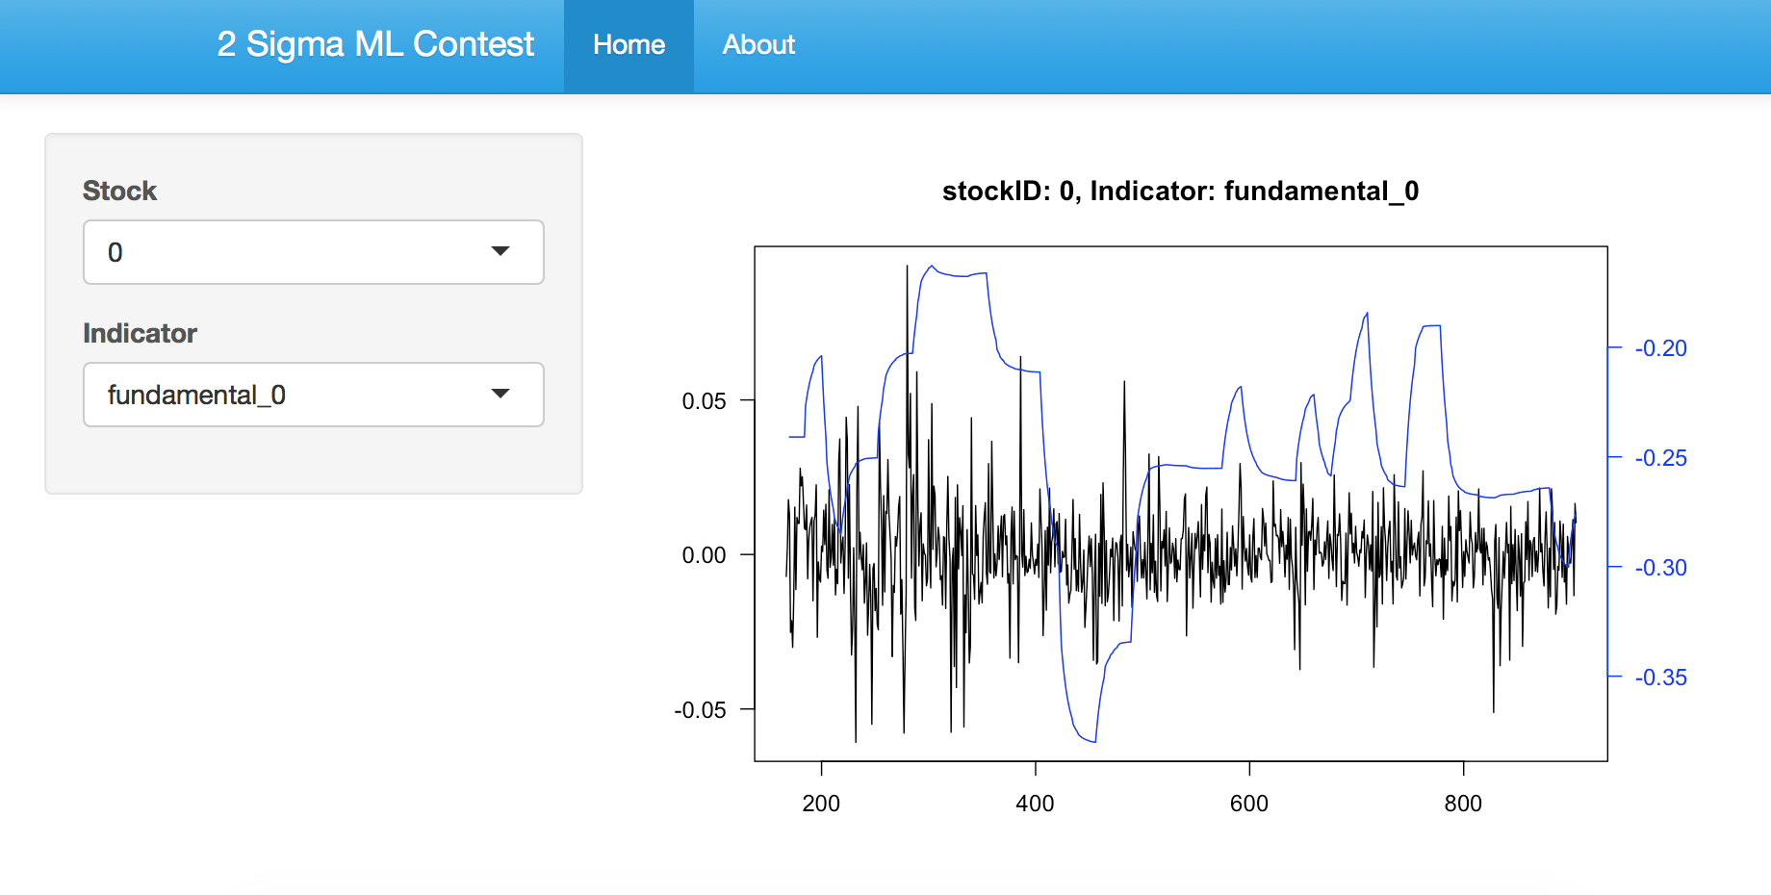This screenshot has height=895, width=1771.
Task: Click the left axis label 0.05
Action: [x=704, y=401]
